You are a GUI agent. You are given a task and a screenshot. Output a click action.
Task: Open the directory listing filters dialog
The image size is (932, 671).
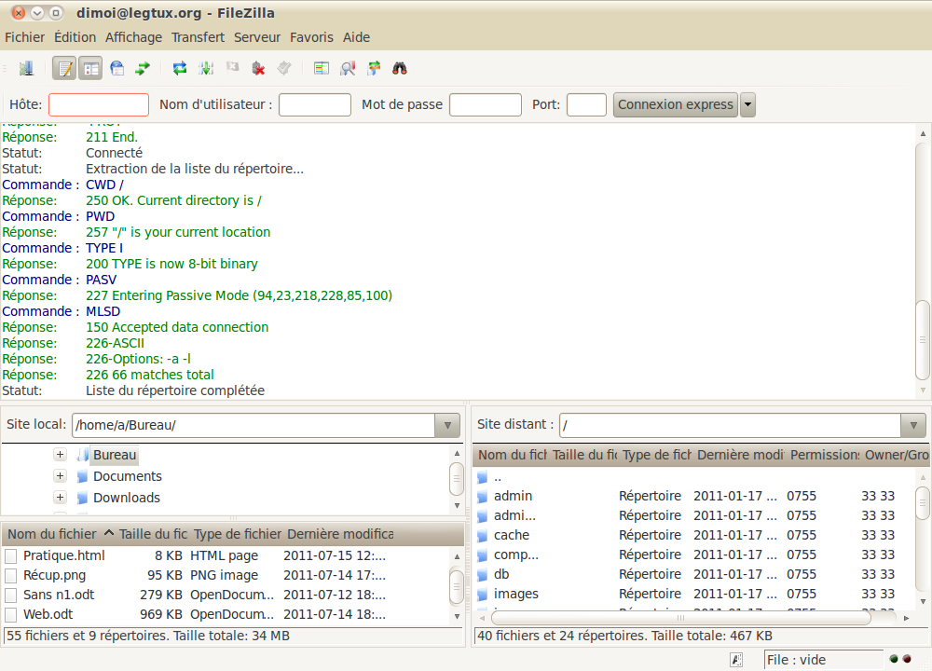322,68
